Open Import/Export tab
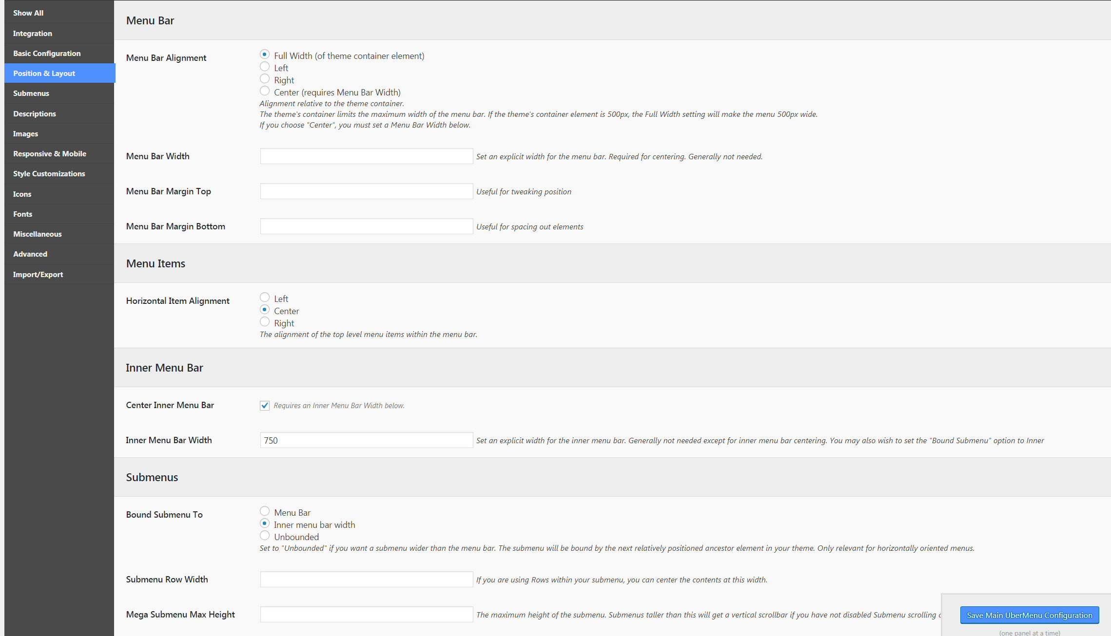Screen dimensions: 1111x636 38,275
